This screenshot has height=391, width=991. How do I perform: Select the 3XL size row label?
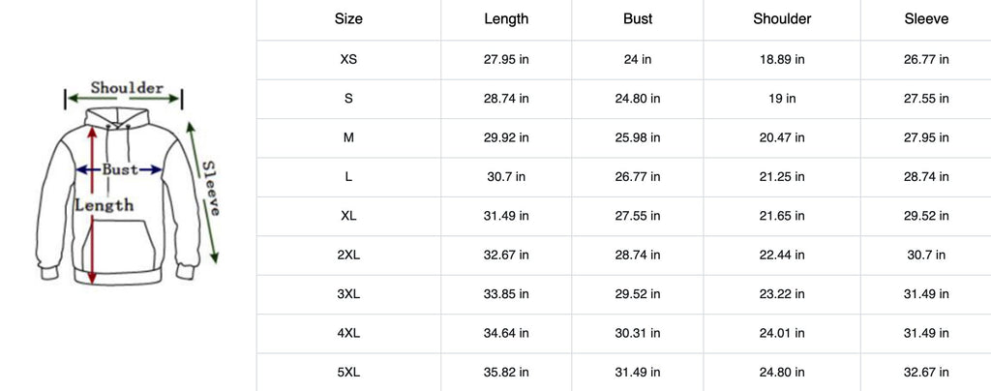click(348, 294)
